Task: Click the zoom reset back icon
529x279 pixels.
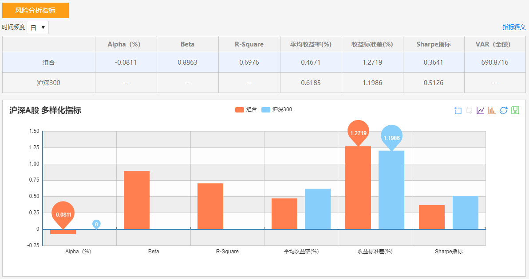Action: point(469,110)
